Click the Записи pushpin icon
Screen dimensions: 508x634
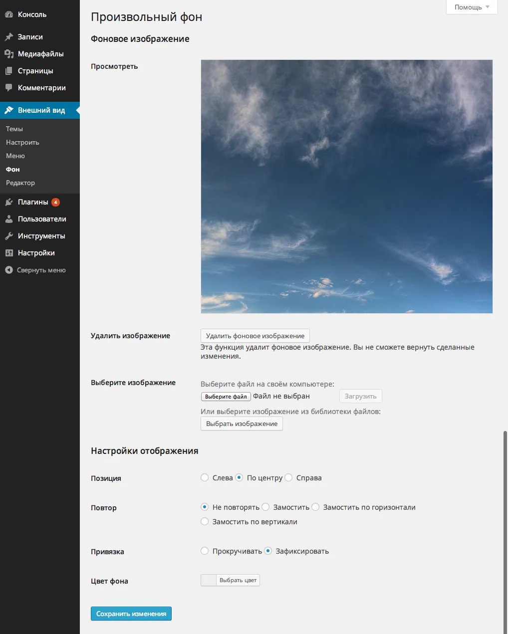point(9,37)
